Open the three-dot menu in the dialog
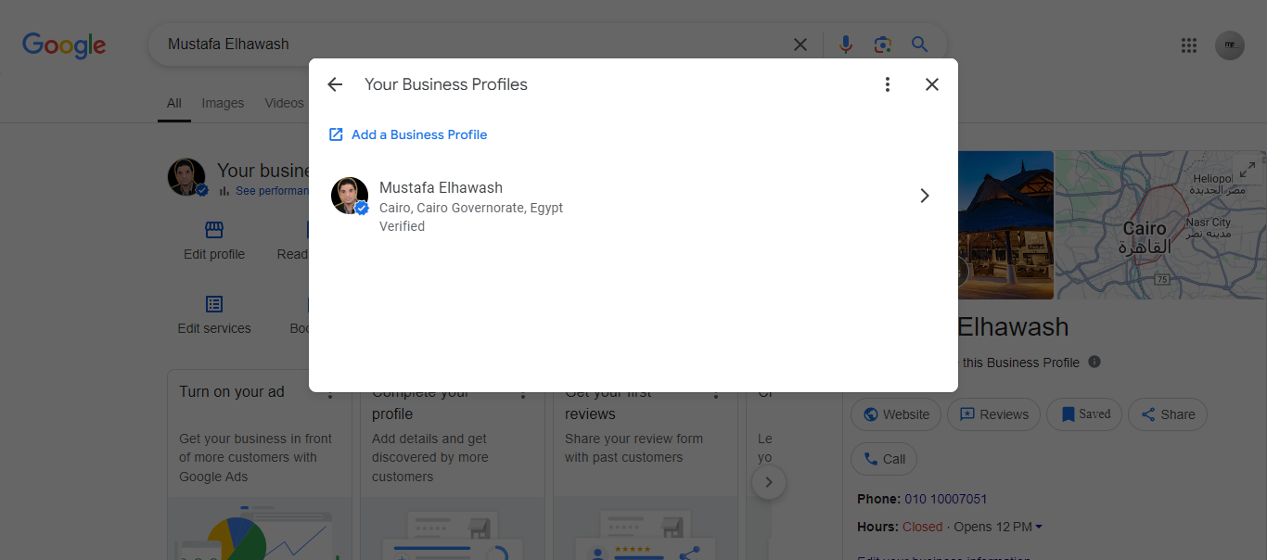The image size is (1267, 560). (x=888, y=84)
